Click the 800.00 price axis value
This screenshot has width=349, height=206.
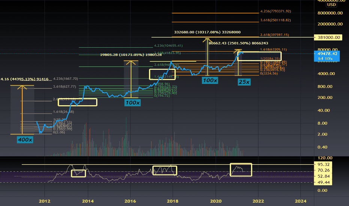tap(325, 87)
